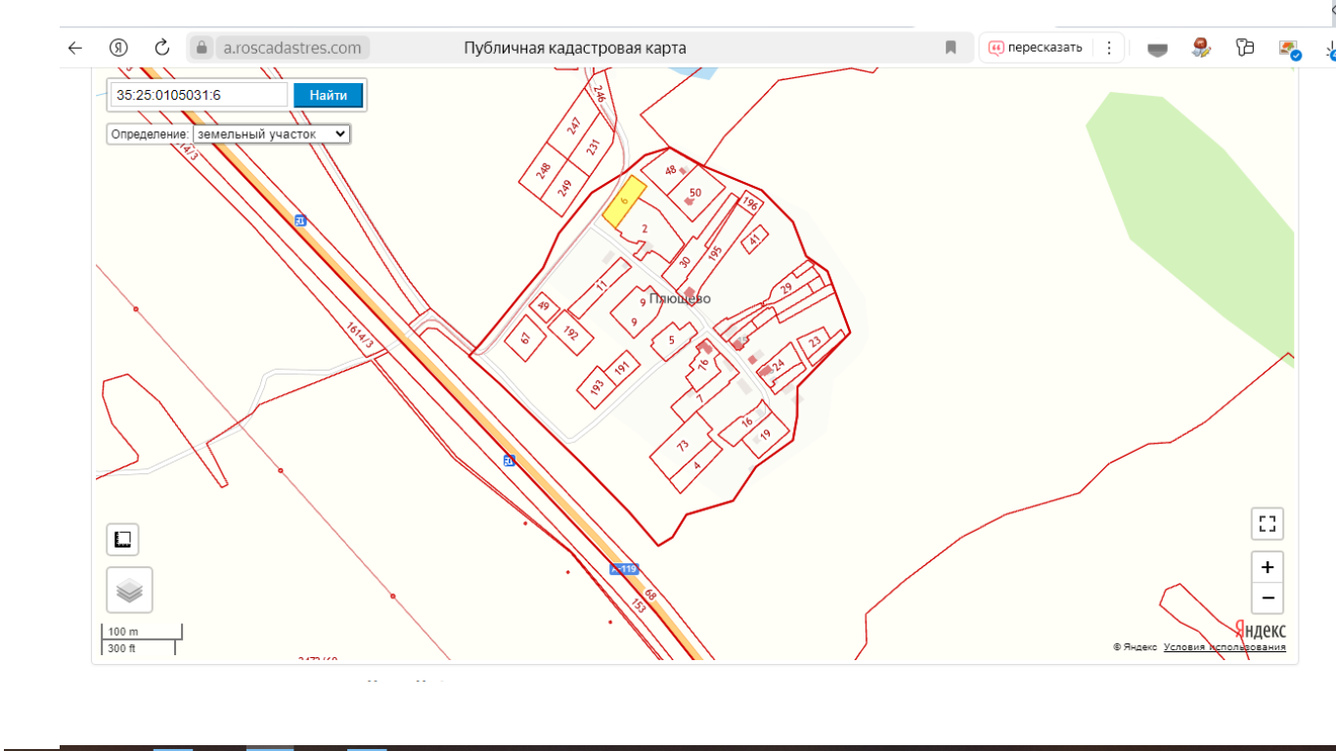1336x751 pixels.
Task: Select the yellow highlighted parcel 6
Action: tap(623, 201)
